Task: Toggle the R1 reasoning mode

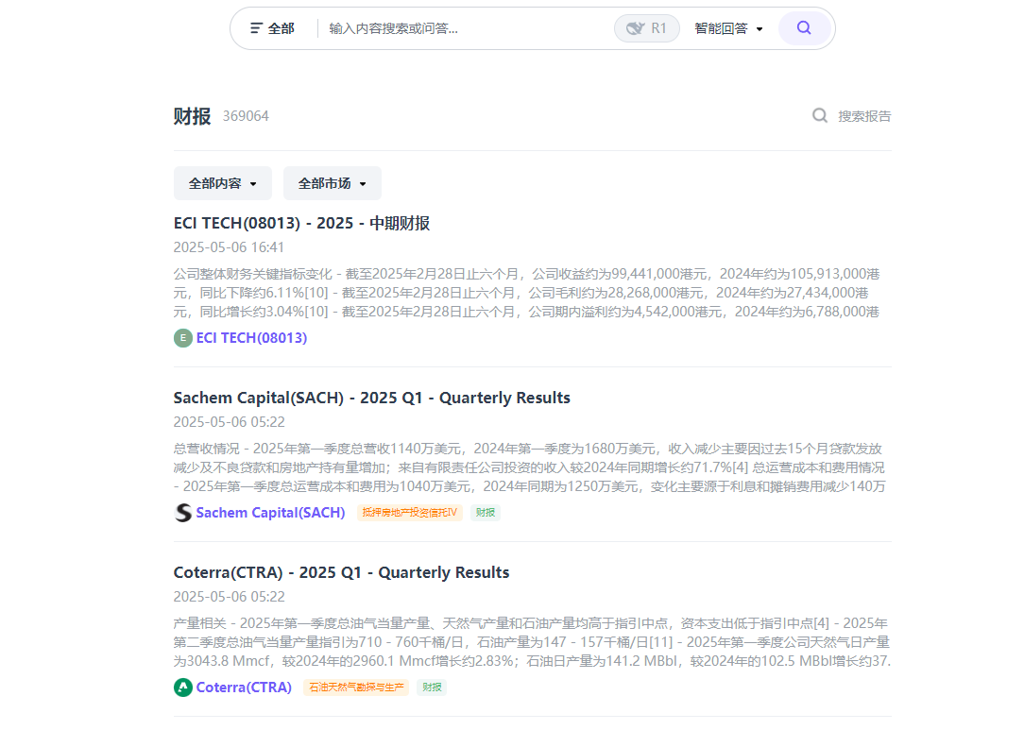Action: click(x=646, y=28)
